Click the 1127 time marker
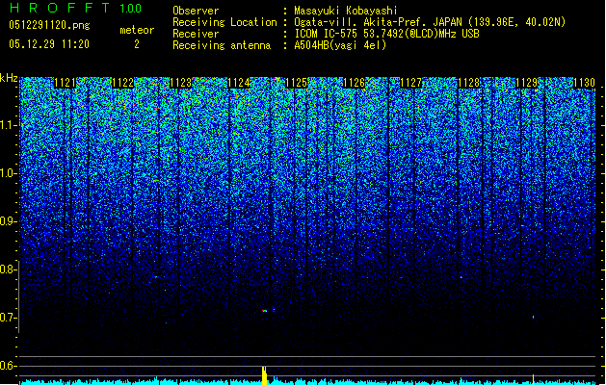 pos(411,83)
